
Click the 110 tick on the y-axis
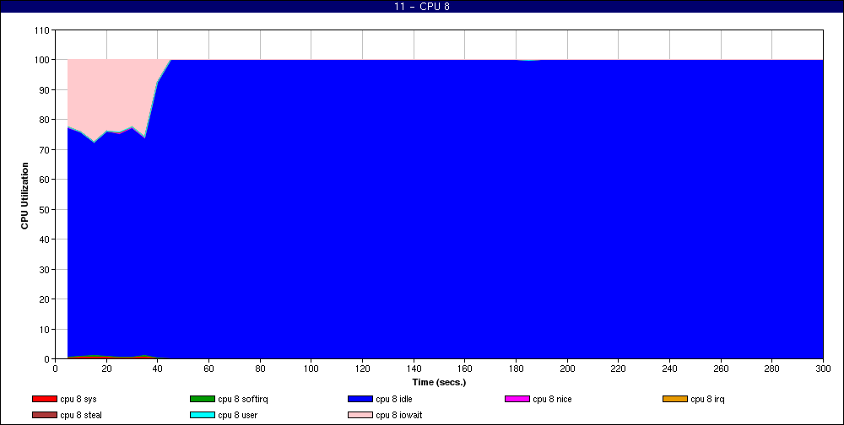pyautogui.click(x=42, y=30)
